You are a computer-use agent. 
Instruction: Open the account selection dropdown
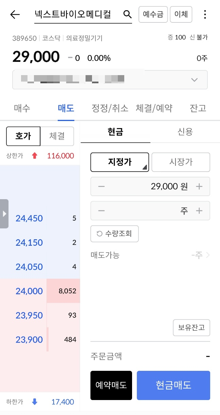tap(194, 80)
